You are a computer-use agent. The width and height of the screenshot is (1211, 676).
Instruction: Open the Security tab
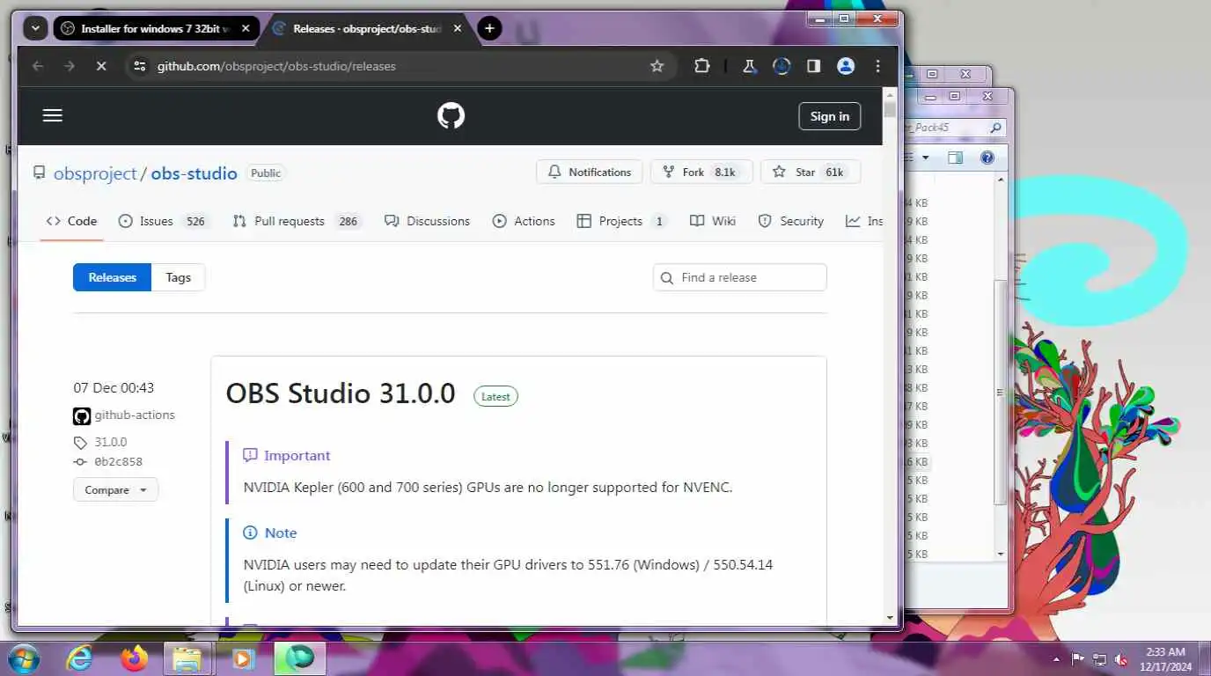(x=791, y=221)
